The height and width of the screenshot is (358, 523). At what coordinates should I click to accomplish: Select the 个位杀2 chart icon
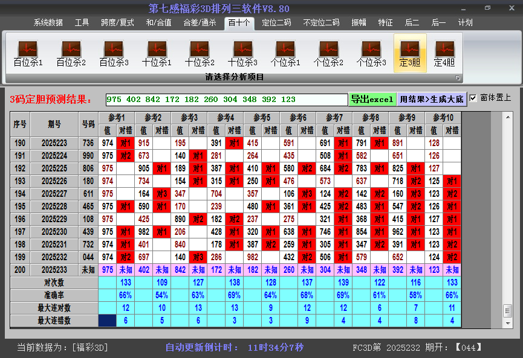(328, 53)
